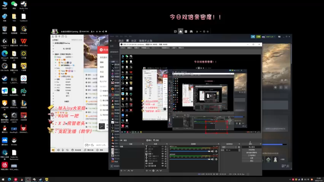Select Inside the Backrooms desktop file

[14, 155]
